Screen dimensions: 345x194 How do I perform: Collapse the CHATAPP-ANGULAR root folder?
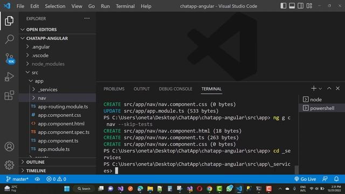(58, 38)
